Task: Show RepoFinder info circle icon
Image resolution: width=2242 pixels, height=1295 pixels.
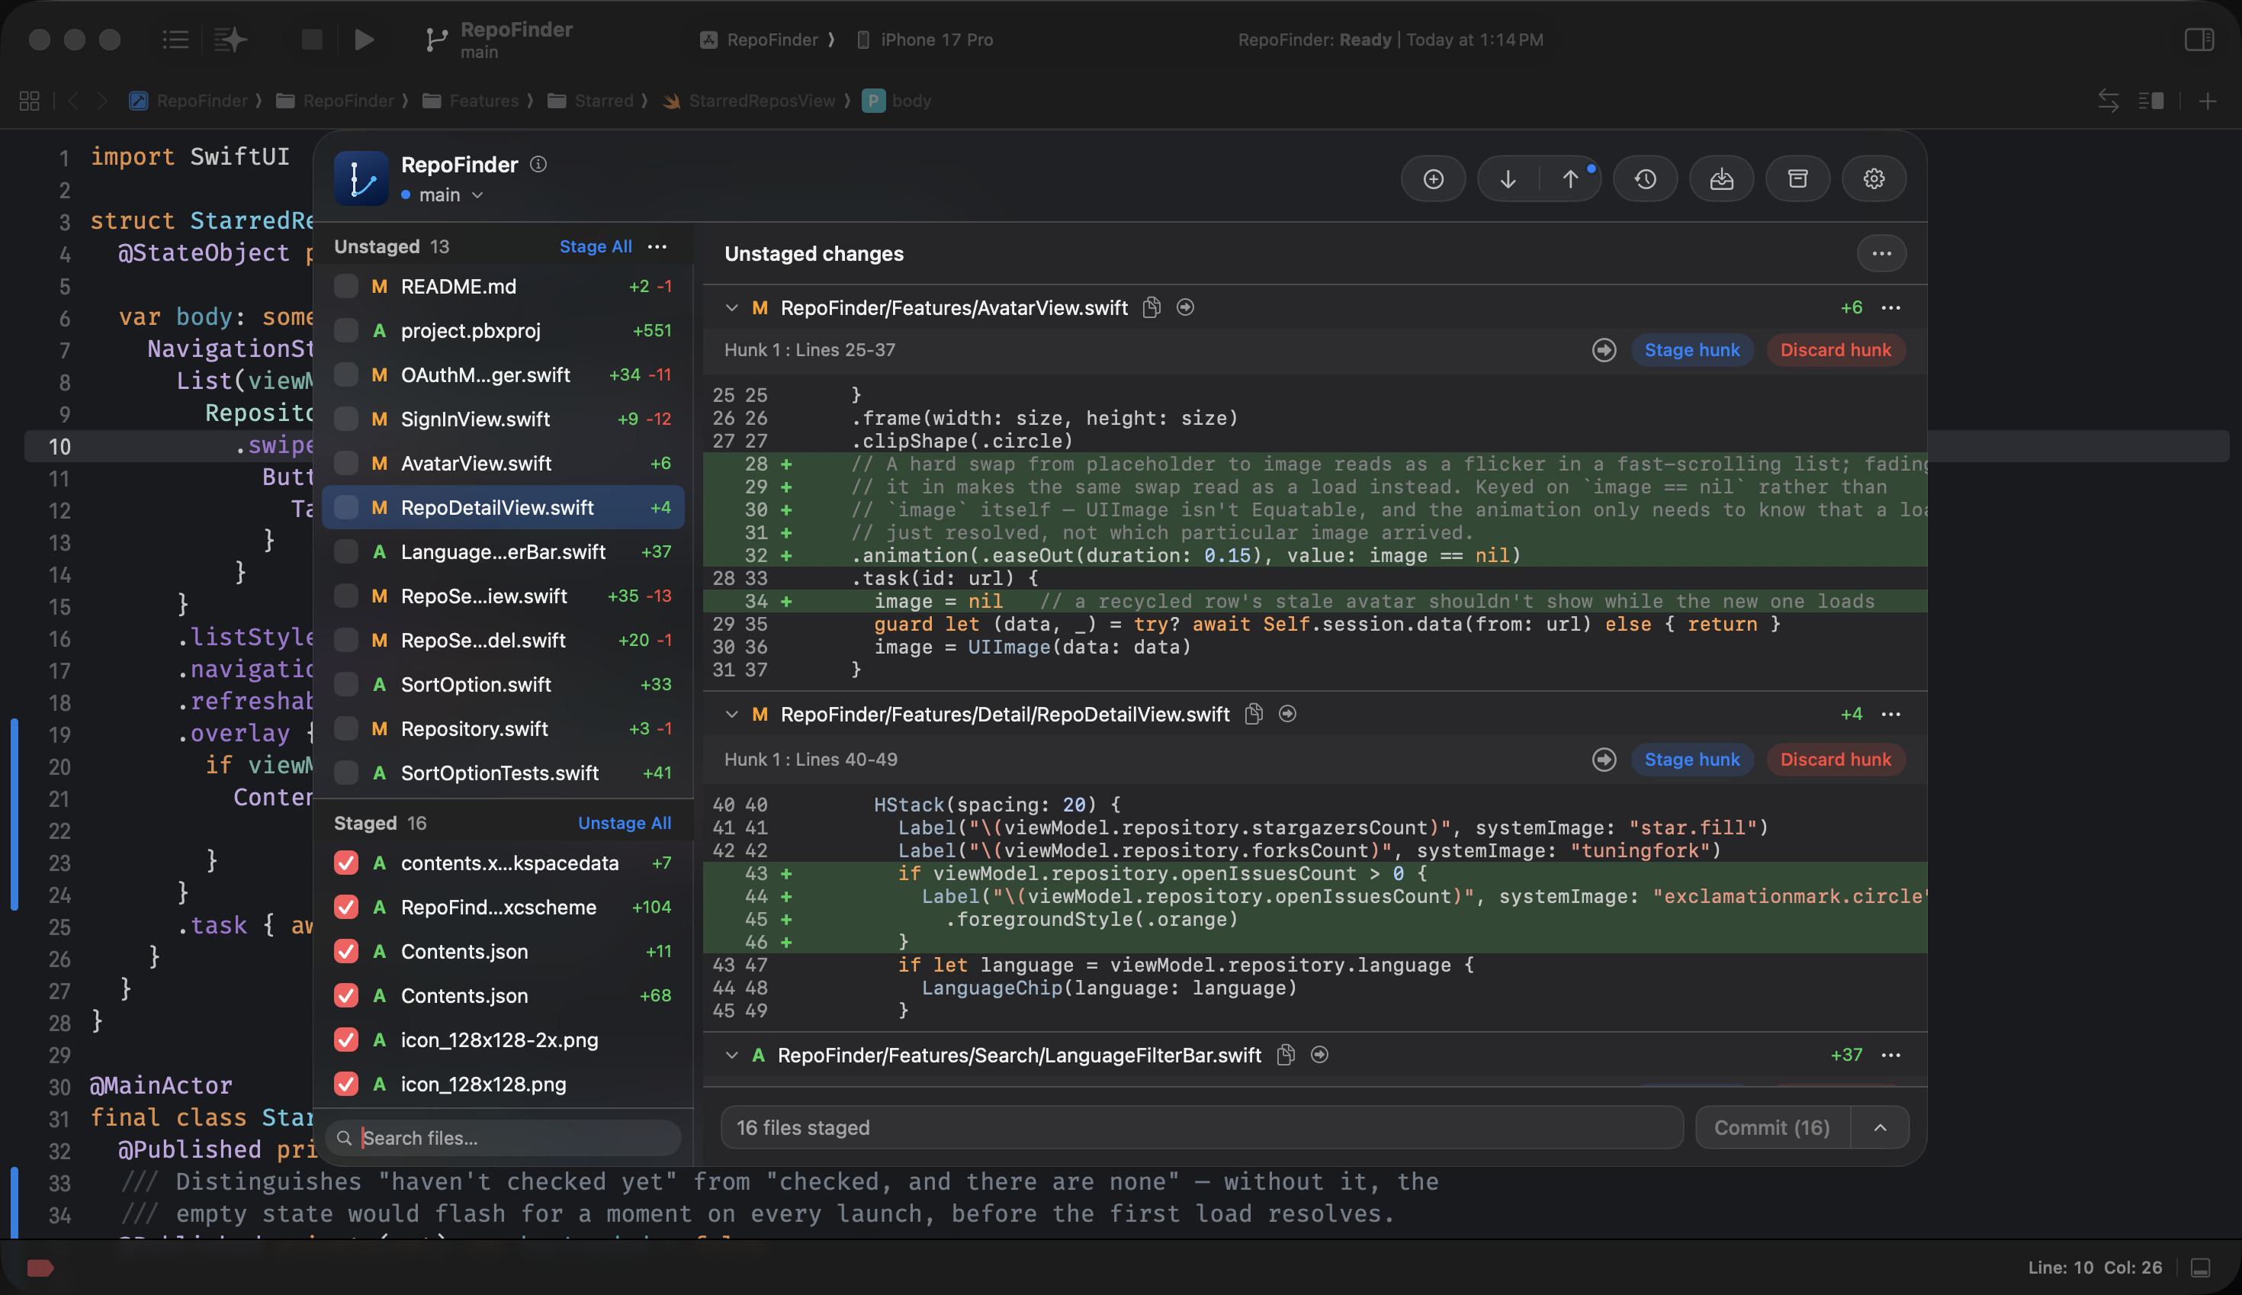Action: (x=538, y=164)
